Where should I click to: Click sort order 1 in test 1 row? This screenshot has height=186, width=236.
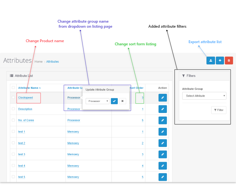coord(143,132)
